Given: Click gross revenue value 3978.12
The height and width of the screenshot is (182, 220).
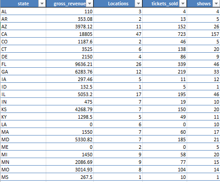Looking at the screenshot, I should 84,27.
